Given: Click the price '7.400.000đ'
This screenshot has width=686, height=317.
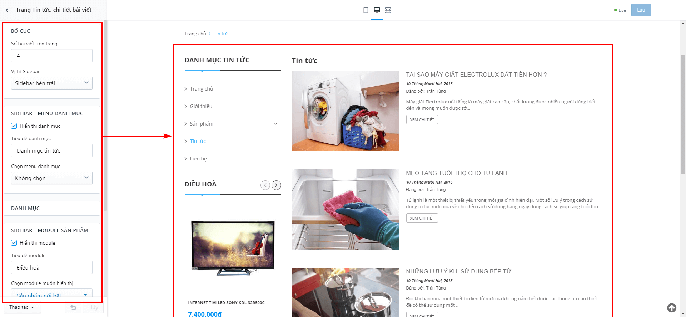Looking at the screenshot, I should 205,314.
